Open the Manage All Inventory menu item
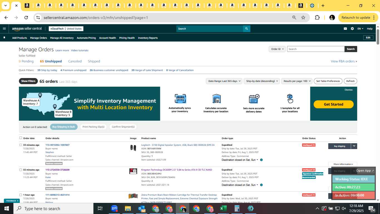The height and width of the screenshot is (214, 380). tap(62, 38)
